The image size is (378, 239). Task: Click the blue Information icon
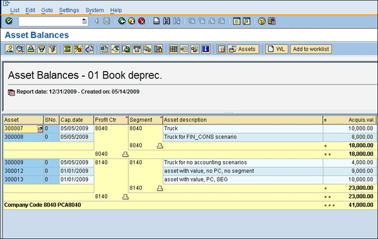(205, 49)
